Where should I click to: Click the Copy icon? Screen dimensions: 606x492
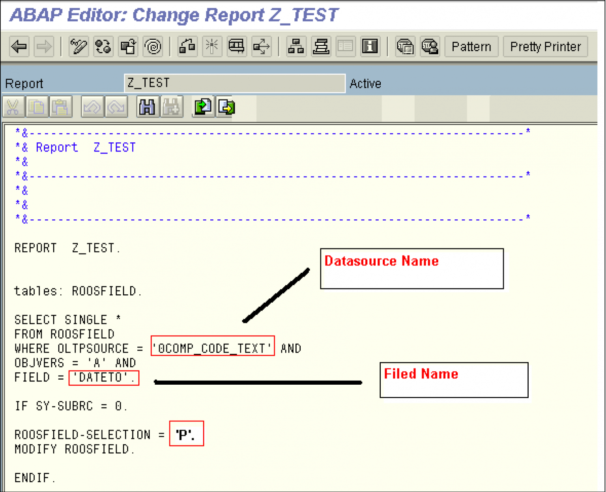tap(37, 107)
